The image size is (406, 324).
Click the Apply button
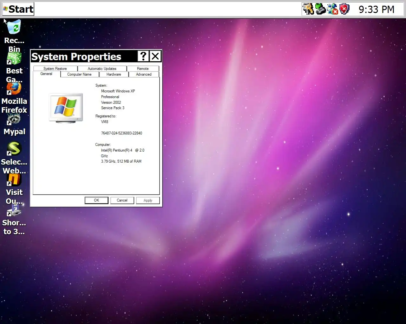pyautogui.click(x=148, y=200)
